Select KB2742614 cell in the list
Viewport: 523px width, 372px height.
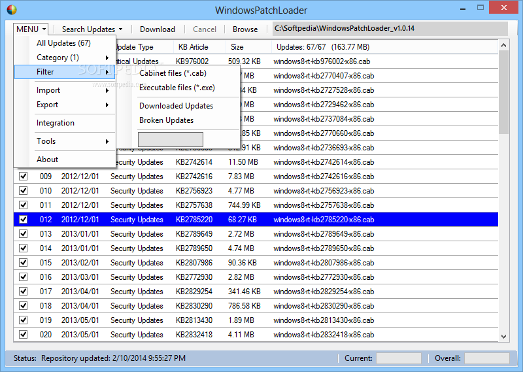pos(194,162)
